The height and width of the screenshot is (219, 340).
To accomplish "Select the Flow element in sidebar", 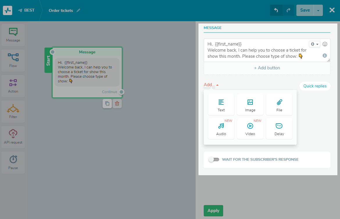I will pyautogui.click(x=13, y=60).
